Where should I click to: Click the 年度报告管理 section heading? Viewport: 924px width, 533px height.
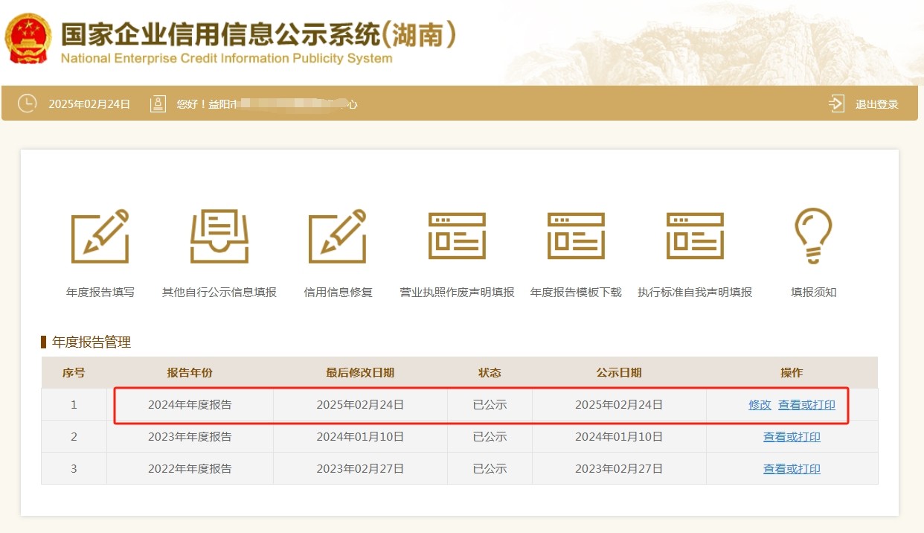pos(91,342)
